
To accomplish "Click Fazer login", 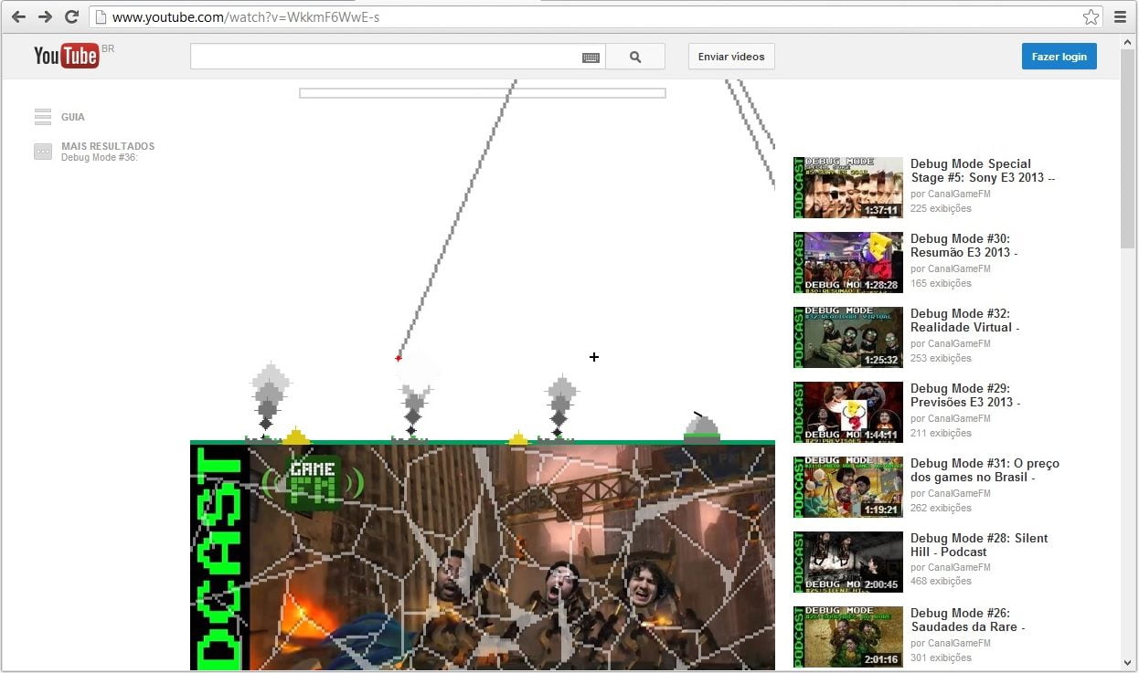I will pyautogui.click(x=1059, y=56).
